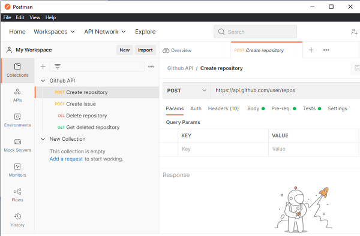Select the POST Create repository request
This screenshot has height=236, width=360.
click(97, 92)
